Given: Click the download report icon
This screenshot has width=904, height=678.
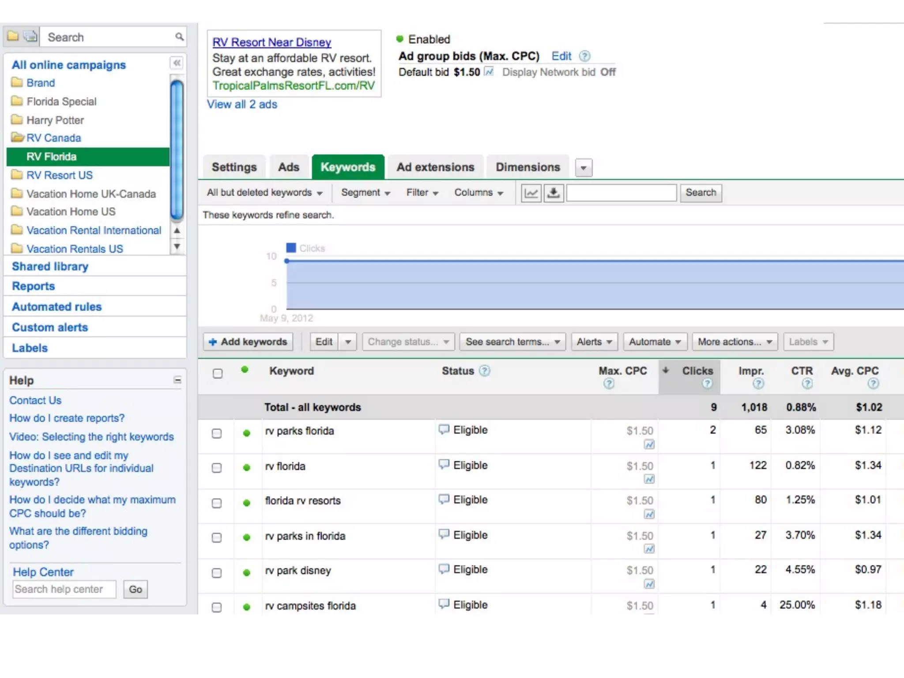Looking at the screenshot, I should click(554, 193).
